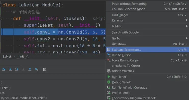Image resolution: width=189 pixels, height=100 pixels.
Task: Click the Step Into My Code icon
Action: (x=17, y=70)
